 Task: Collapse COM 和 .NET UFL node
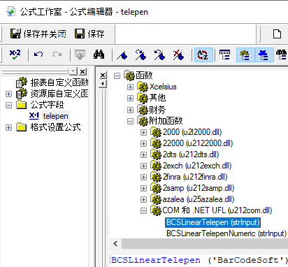(143, 210)
